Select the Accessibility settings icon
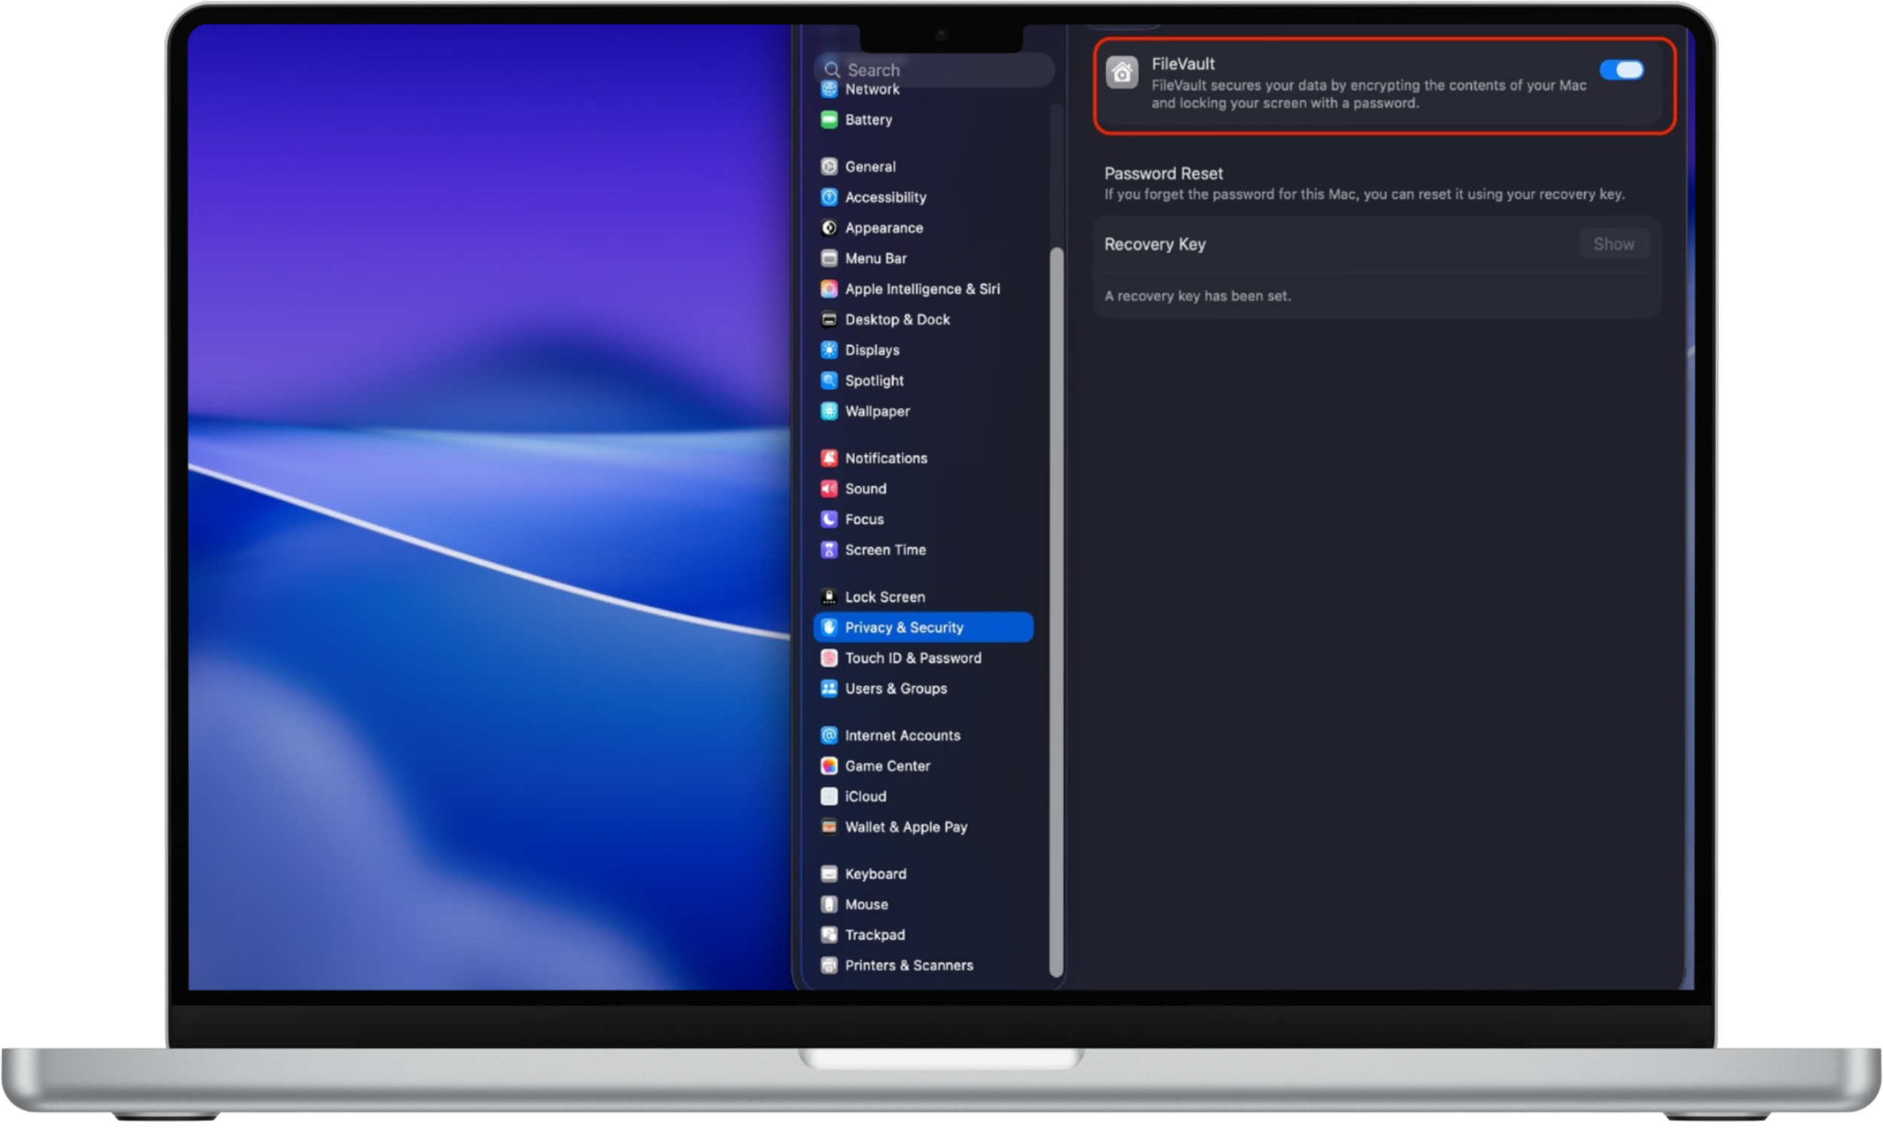The image size is (1883, 1130). 829,197
